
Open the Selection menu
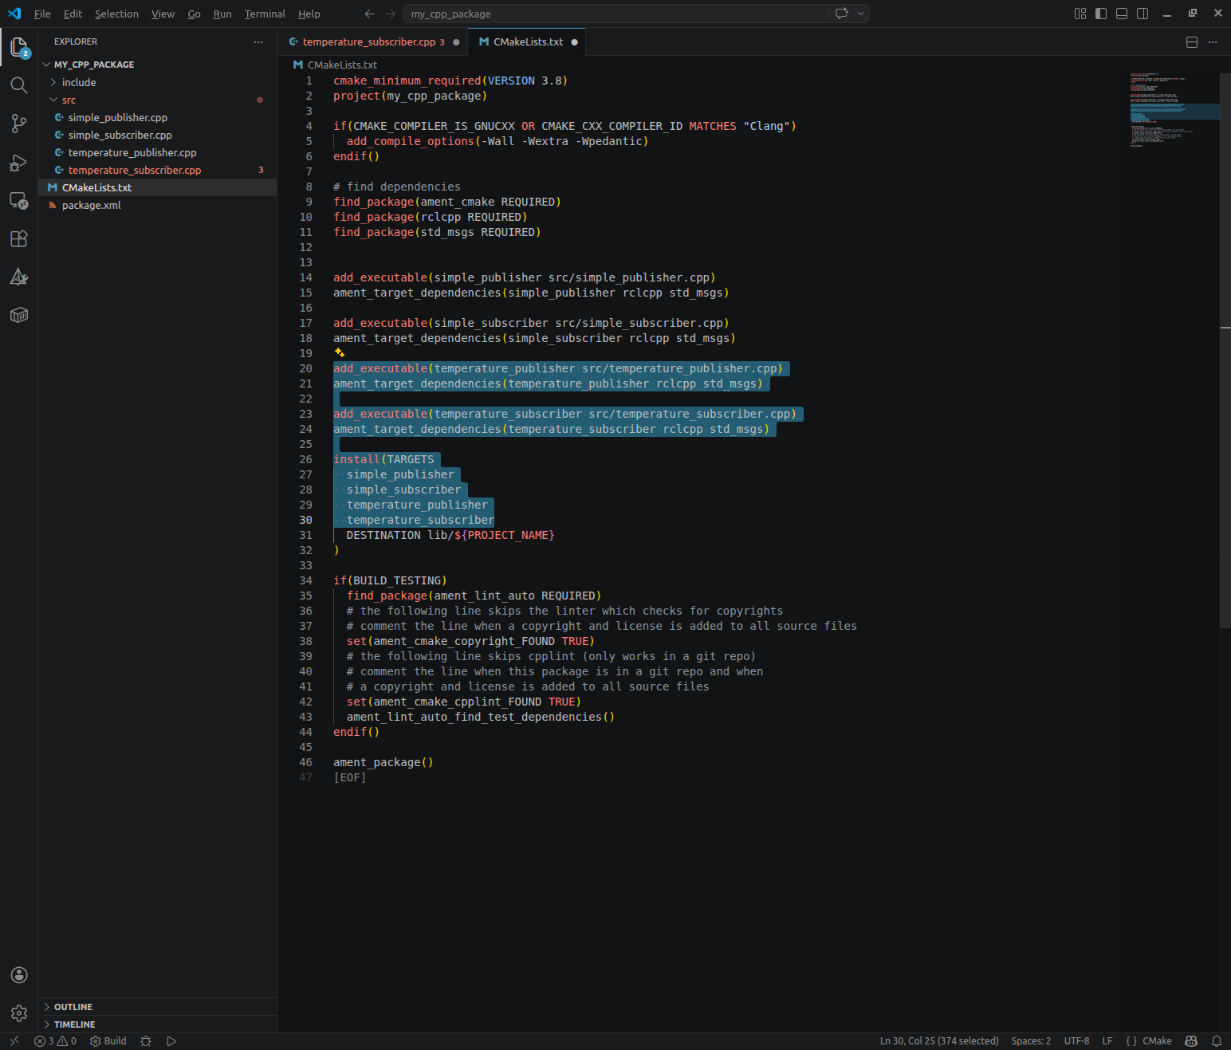116,14
